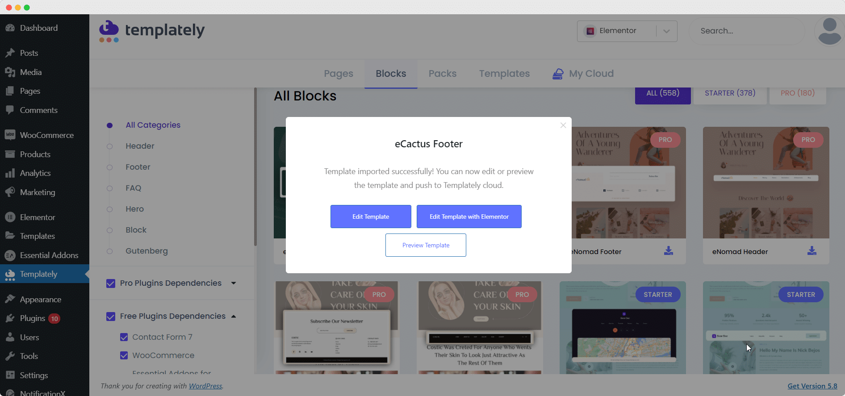Close the eCactus Footer dialog

click(x=563, y=125)
